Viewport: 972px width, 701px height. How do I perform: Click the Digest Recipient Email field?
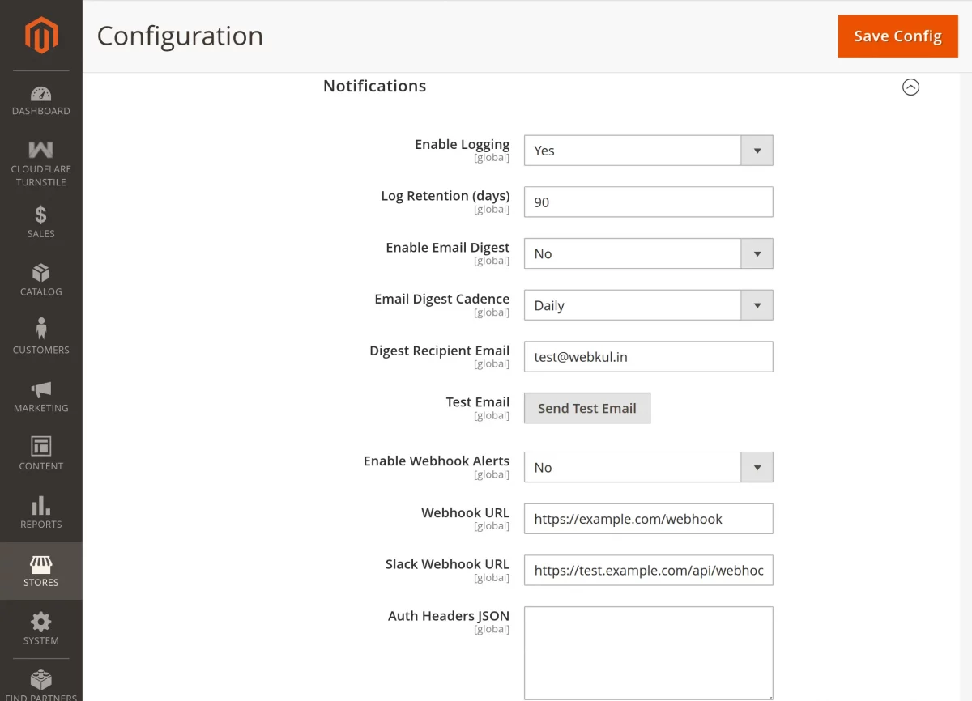[648, 356]
